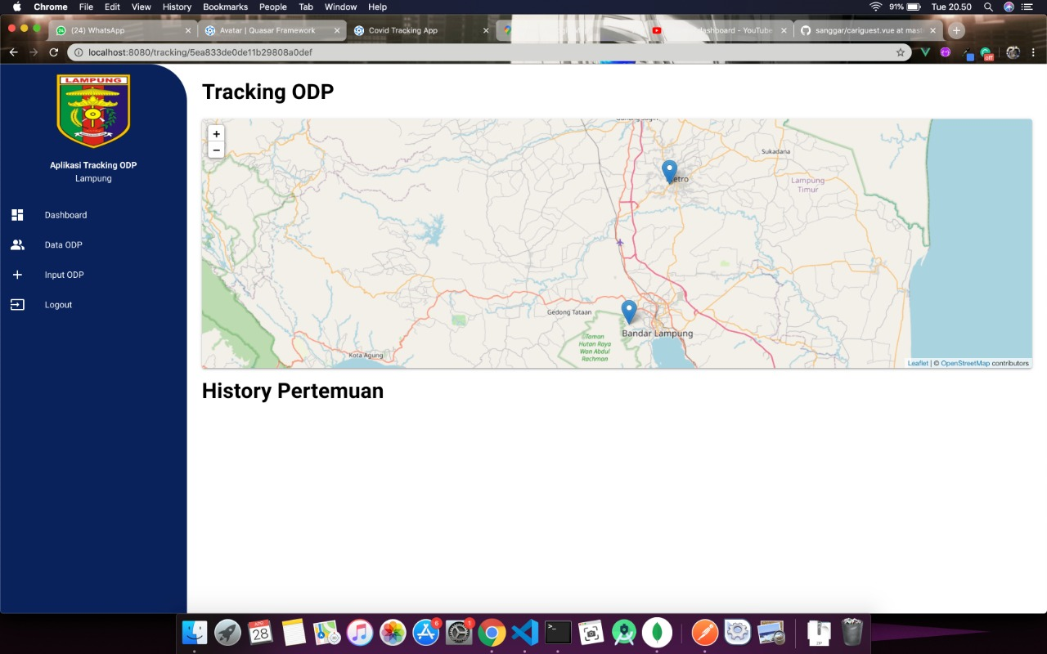Open Android Studio from the dock
1047x654 pixels.
click(x=624, y=632)
